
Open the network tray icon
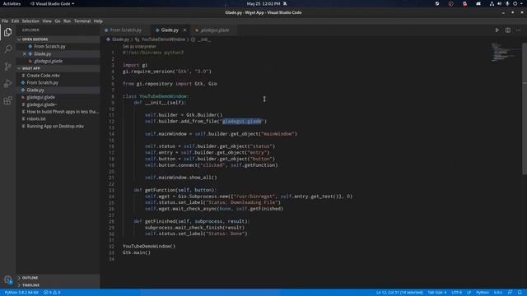492,3
